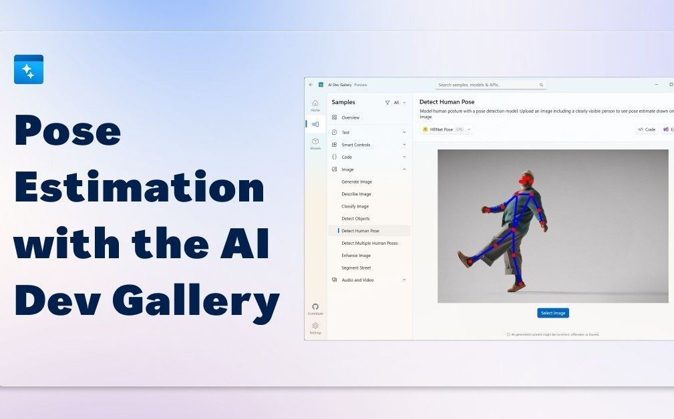This screenshot has height=419, width=674.
Task: Click the Overview grid icon
Action: 335,117
